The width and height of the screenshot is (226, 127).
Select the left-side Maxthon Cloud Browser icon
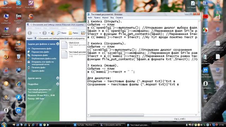click(x=18, y=113)
